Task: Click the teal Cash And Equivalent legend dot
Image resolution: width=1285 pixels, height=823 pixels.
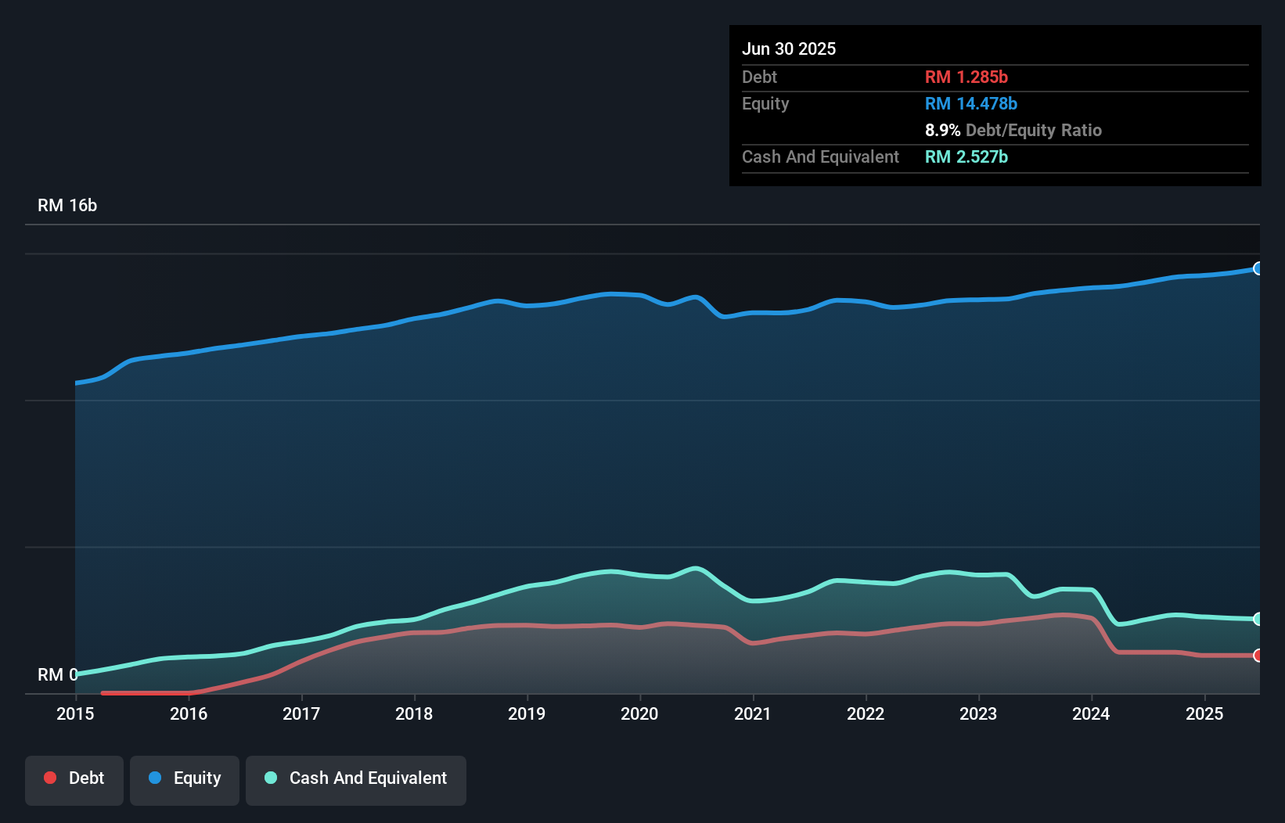Action: click(270, 778)
